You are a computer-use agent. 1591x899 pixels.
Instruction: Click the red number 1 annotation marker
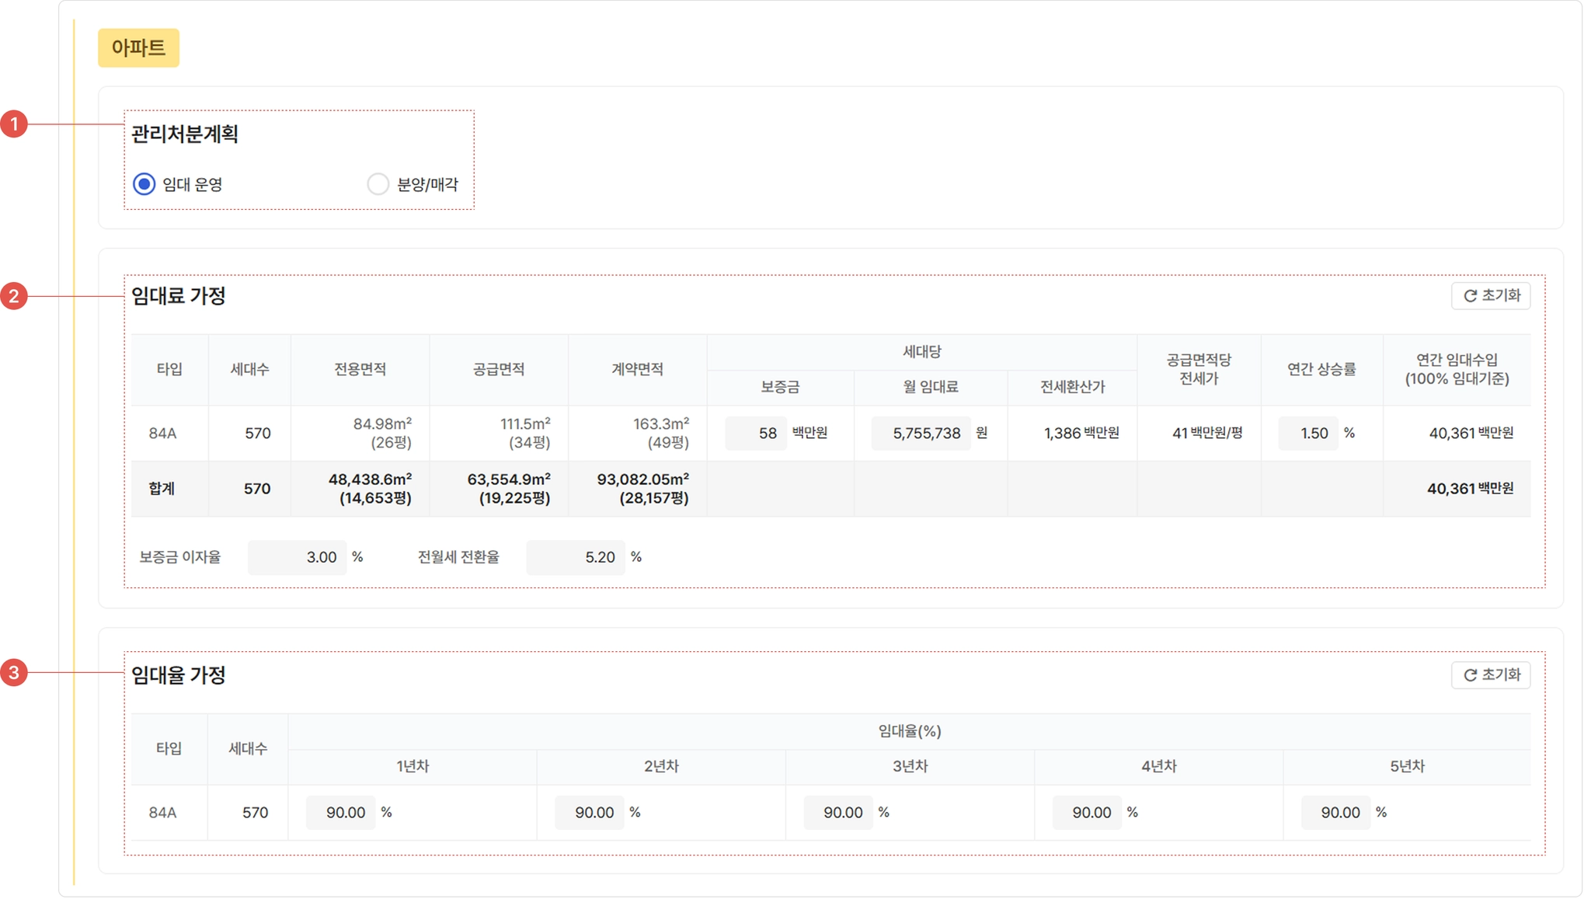14,124
